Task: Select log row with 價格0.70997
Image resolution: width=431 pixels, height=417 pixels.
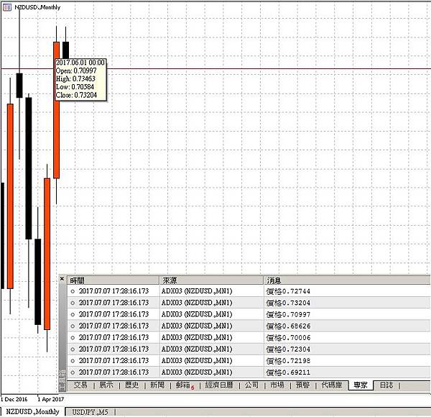Action: click(249, 314)
